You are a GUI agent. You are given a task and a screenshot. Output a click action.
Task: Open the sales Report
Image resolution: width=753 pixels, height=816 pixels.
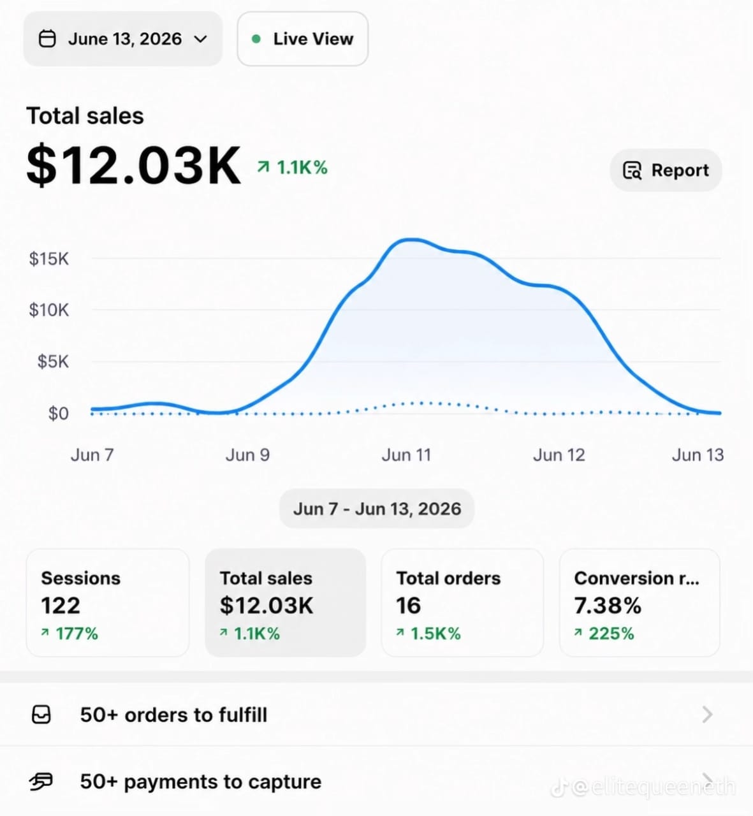point(666,170)
